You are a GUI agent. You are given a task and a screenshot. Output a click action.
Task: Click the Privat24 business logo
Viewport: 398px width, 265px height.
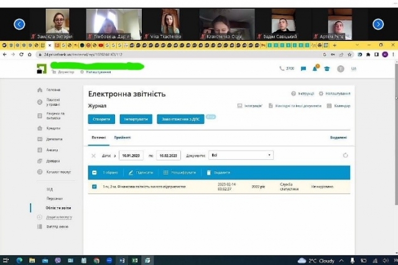point(42,68)
